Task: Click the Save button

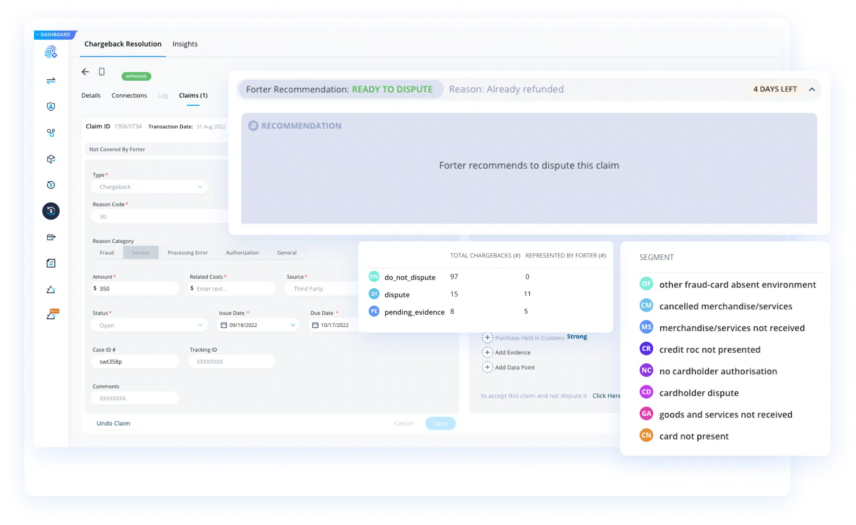Action: pyautogui.click(x=440, y=423)
